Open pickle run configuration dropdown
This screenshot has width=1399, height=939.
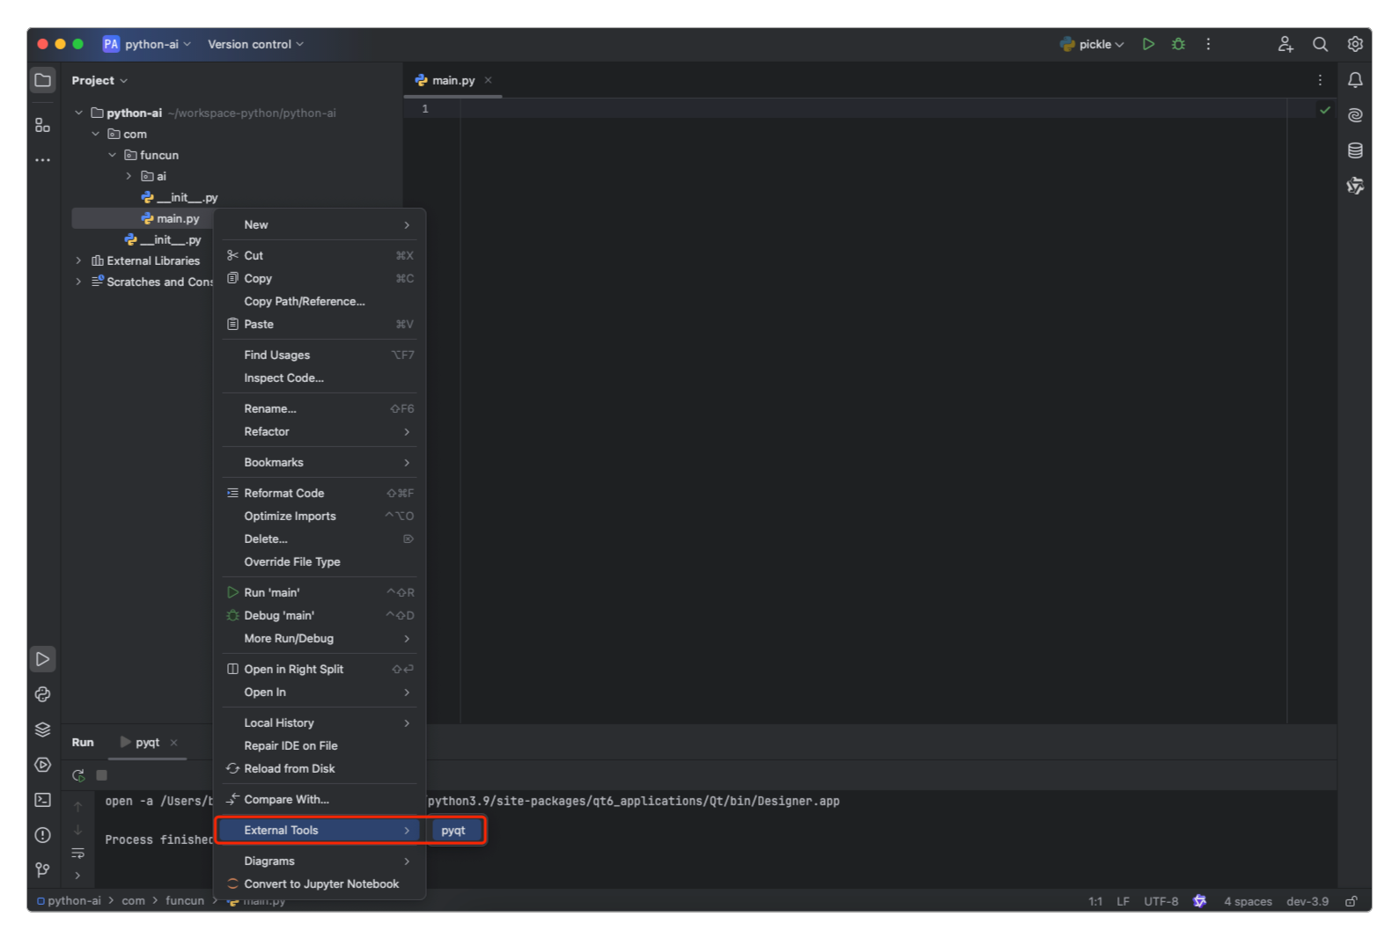[x=1093, y=44]
